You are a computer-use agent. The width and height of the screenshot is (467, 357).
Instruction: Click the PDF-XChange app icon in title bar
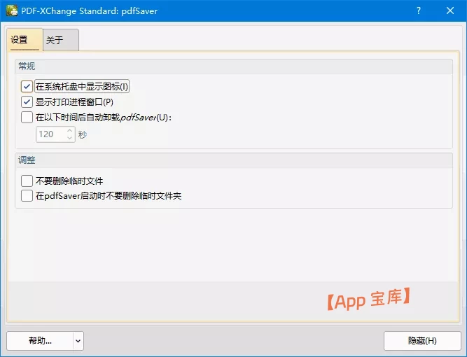pos(12,10)
